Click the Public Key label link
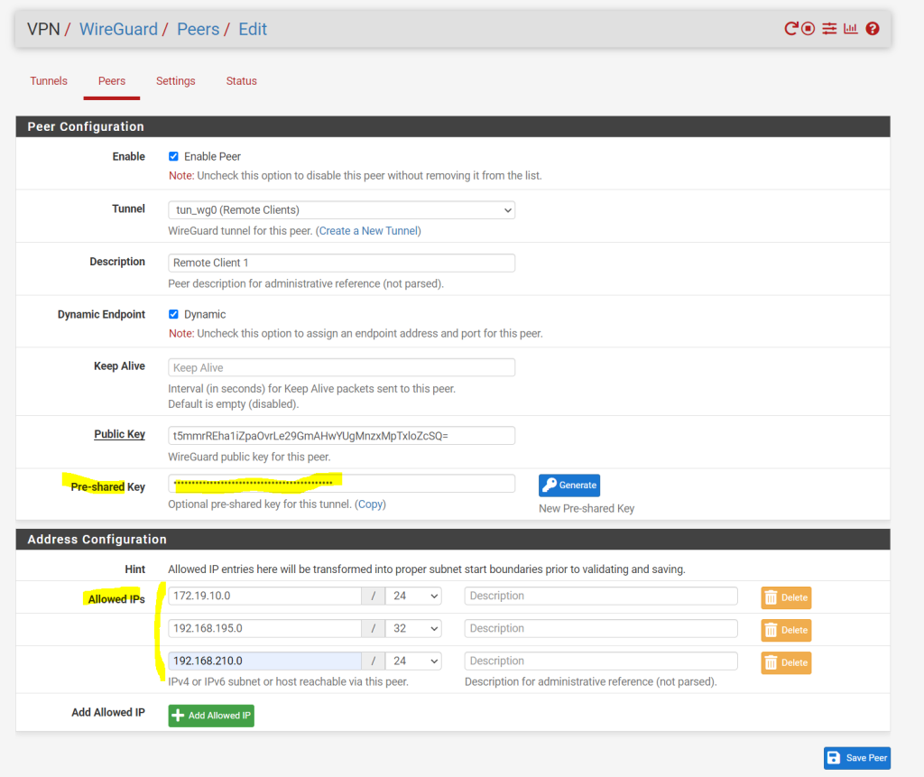This screenshot has height=777, width=924. click(x=120, y=434)
